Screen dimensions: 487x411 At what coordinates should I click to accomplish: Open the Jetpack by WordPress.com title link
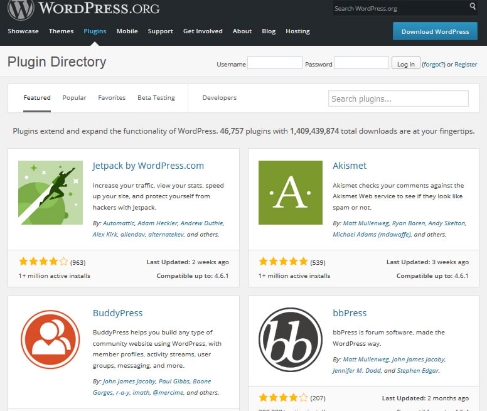tap(148, 166)
